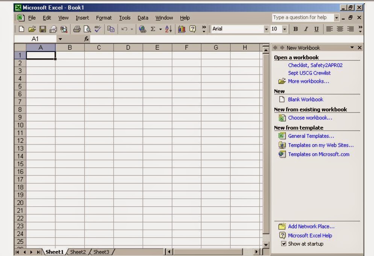The height and width of the screenshot is (256, 374).
Task: Click the Insert Hyperlink globe icon
Action: 142,29
